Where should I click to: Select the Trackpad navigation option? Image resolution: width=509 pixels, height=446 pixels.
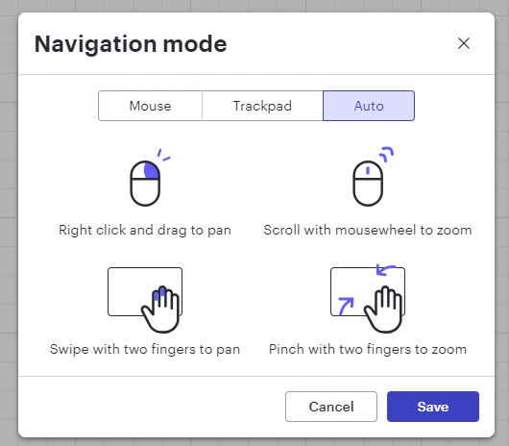(x=262, y=106)
